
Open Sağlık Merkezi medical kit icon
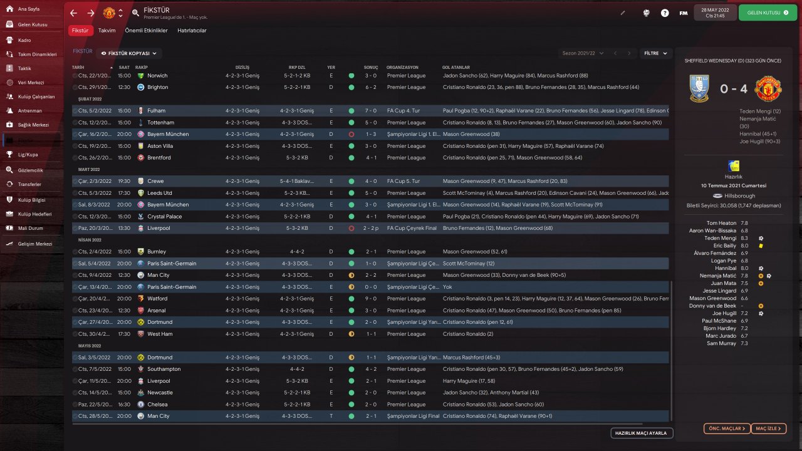(x=10, y=125)
